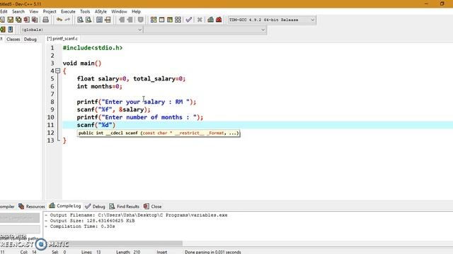Click the grey bookmark-shaped toolbar icon

[x=141, y=20]
